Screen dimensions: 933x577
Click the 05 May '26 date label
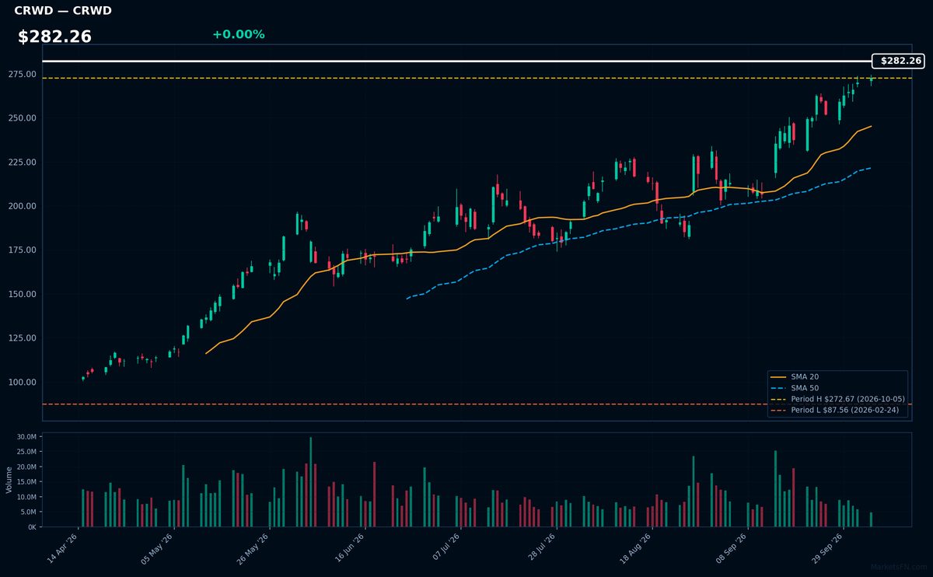pos(157,548)
